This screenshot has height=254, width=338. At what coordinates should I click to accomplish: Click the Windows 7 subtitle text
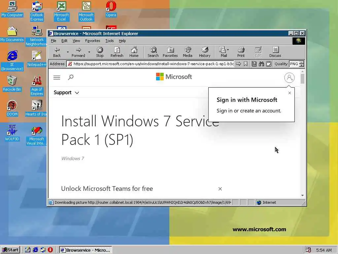pyautogui.click(x=73, y=158)
